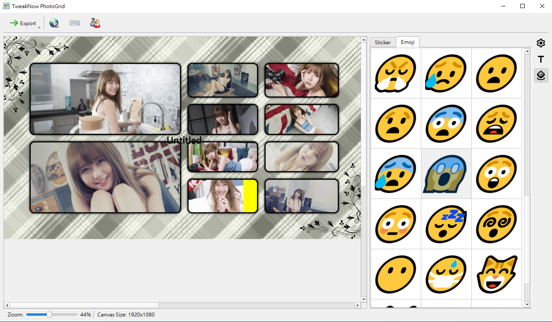Pick the open-mouth frowning emoji in first row
Viewport: 552px width, 322px height.
click(x=497, y=73)
